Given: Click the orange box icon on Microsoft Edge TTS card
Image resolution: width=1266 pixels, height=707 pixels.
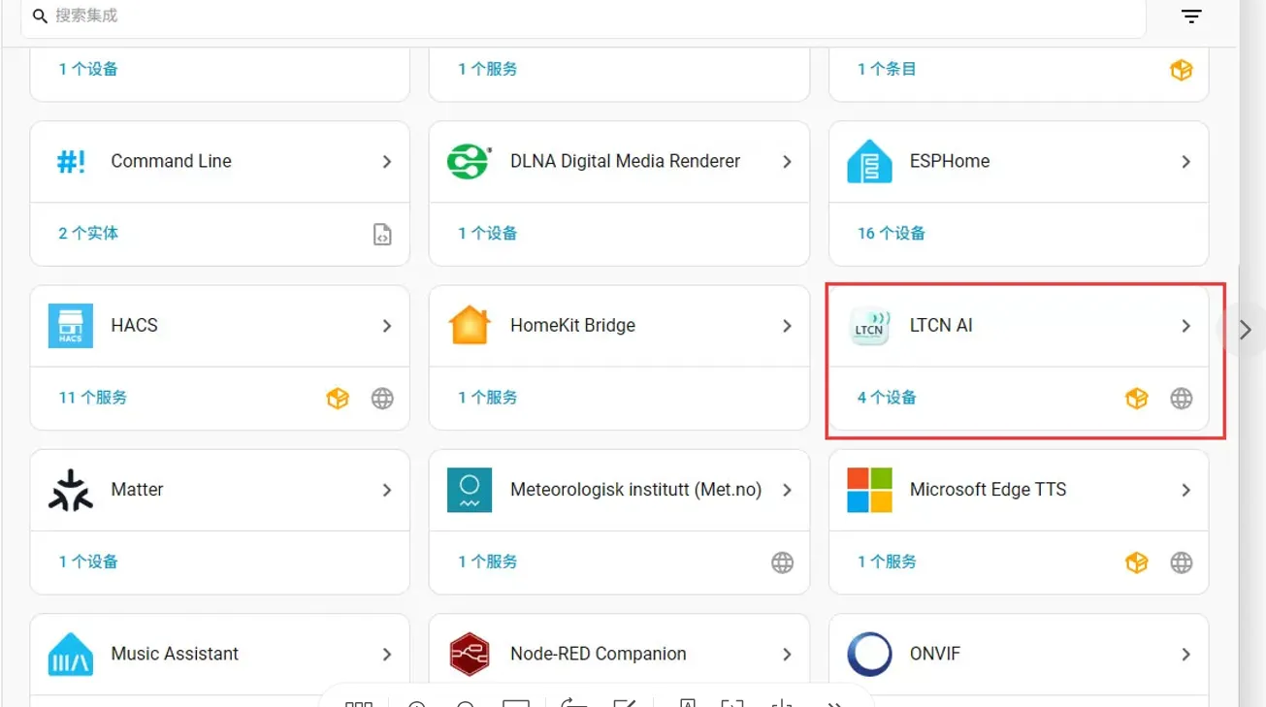Looking at the screenshot, I should [1136, 562].
